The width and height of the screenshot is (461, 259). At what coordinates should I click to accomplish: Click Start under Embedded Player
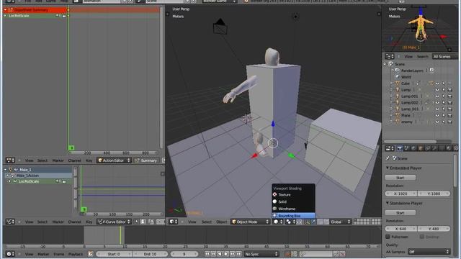(400, 178)
